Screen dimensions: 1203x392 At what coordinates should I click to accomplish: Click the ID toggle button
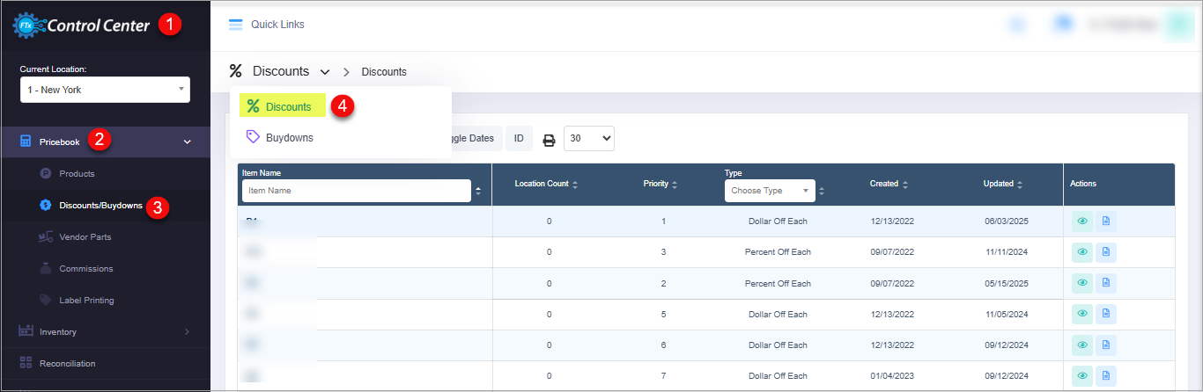[x=519, y=139]
